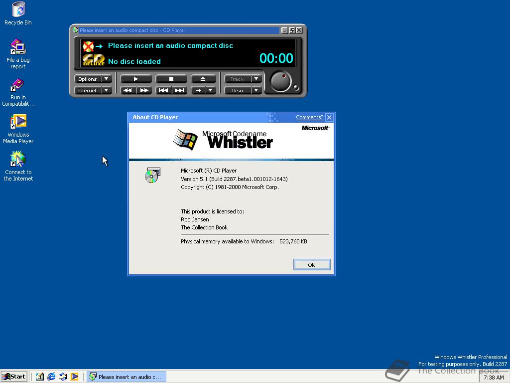Click OK in About CD Player
The width and height of the screenshot is (510, 383).
point(312,264)
